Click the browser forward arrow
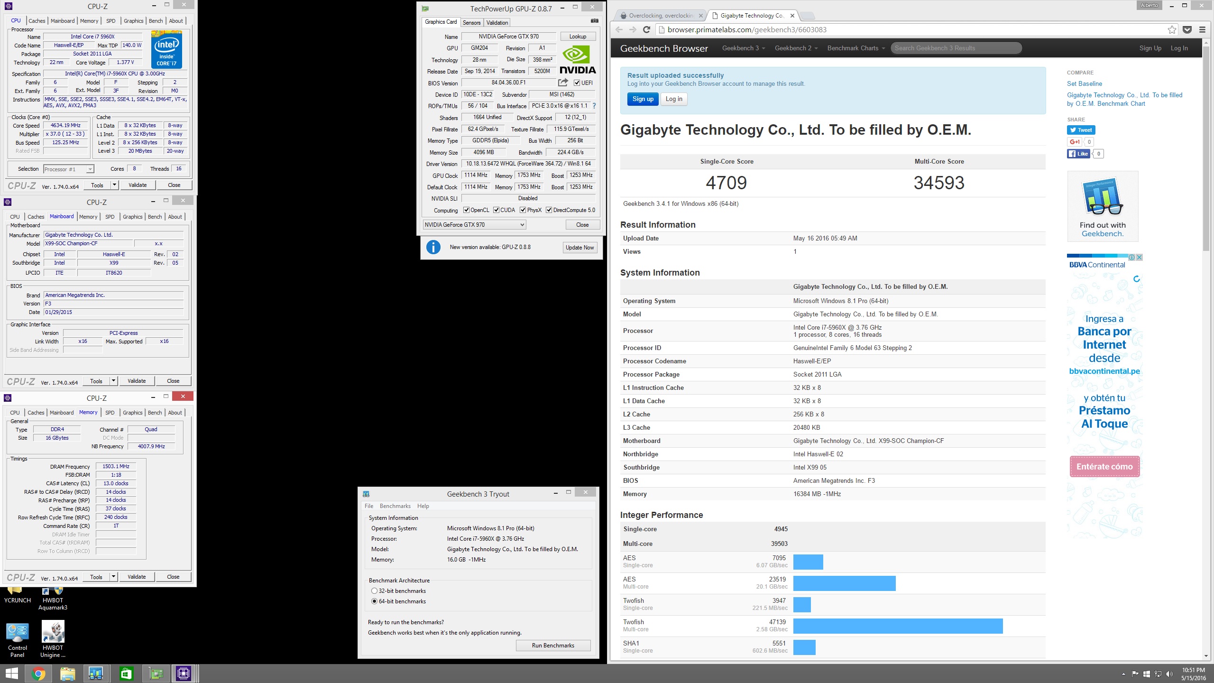 [633, 29]
